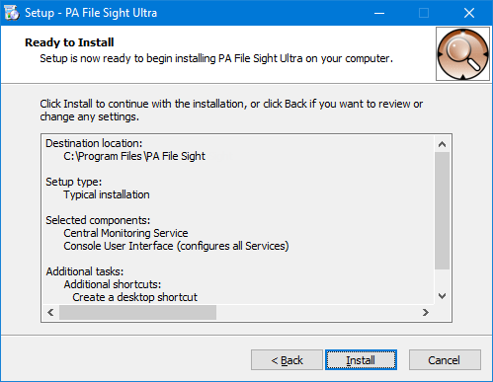Click 'Create a desktop shortcut' line
The width and height of the screenshot is (493, 382).
coord(134,297)
